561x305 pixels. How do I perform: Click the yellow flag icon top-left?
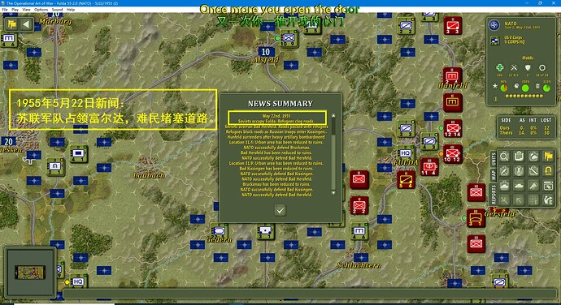[x=12, y=24]
